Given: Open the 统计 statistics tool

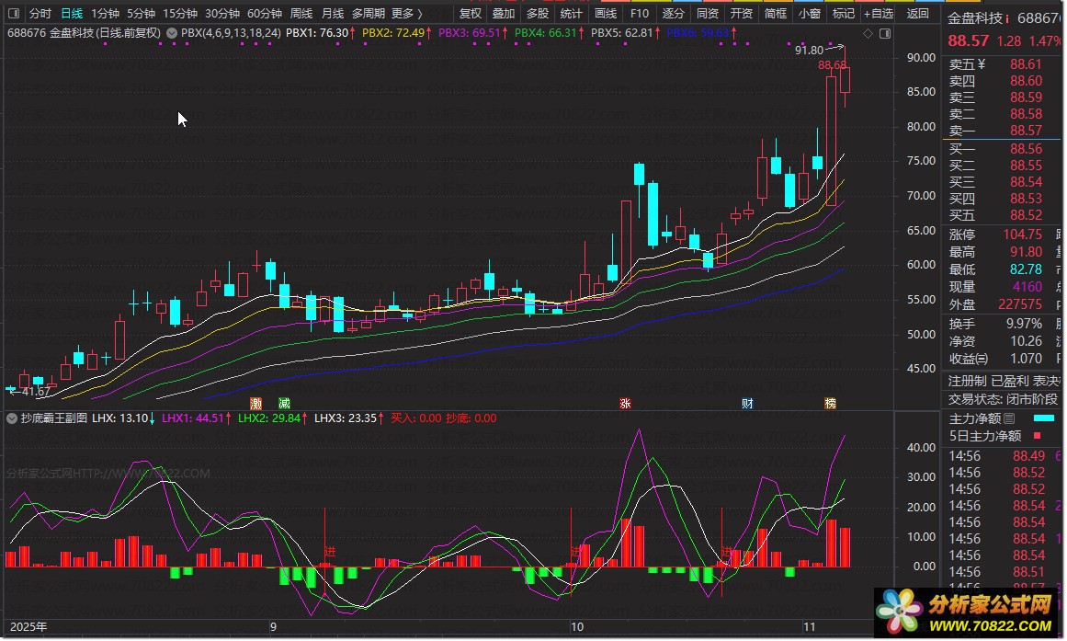Looking at the screenshot, I should 572,14.
